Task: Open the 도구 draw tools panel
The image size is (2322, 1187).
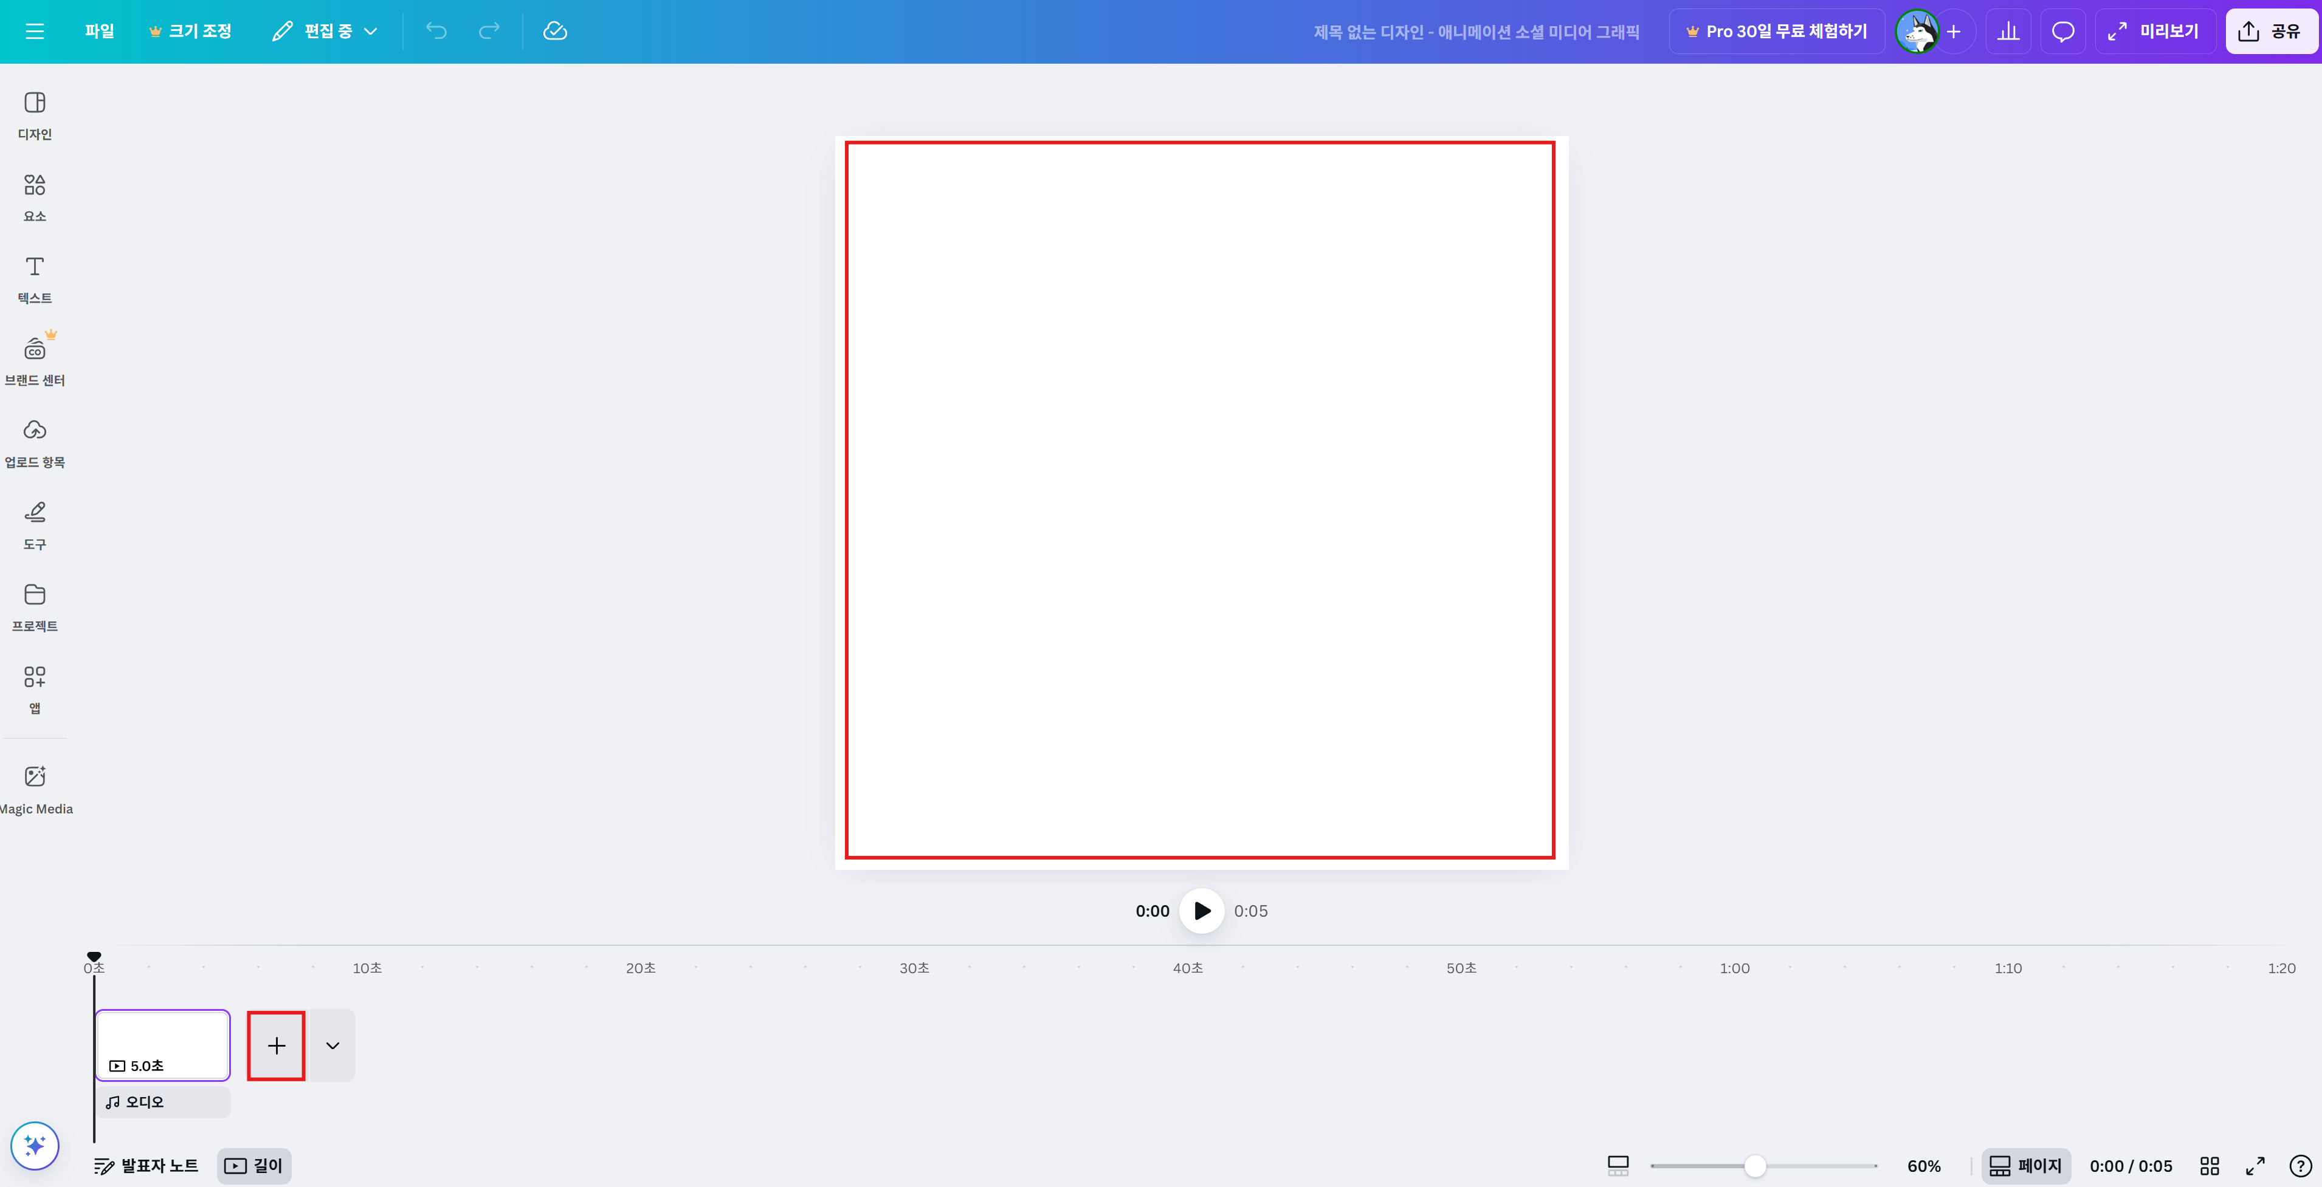Action: 35,526
